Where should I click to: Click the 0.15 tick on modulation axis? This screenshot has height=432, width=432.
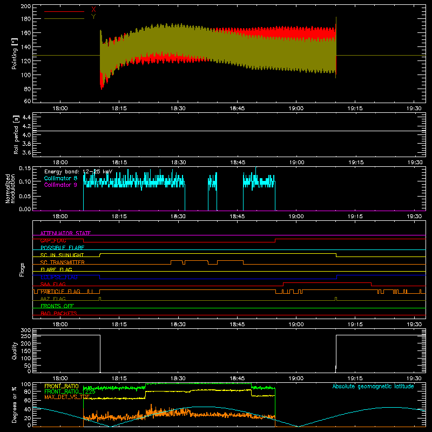click(x=25, y=168)
